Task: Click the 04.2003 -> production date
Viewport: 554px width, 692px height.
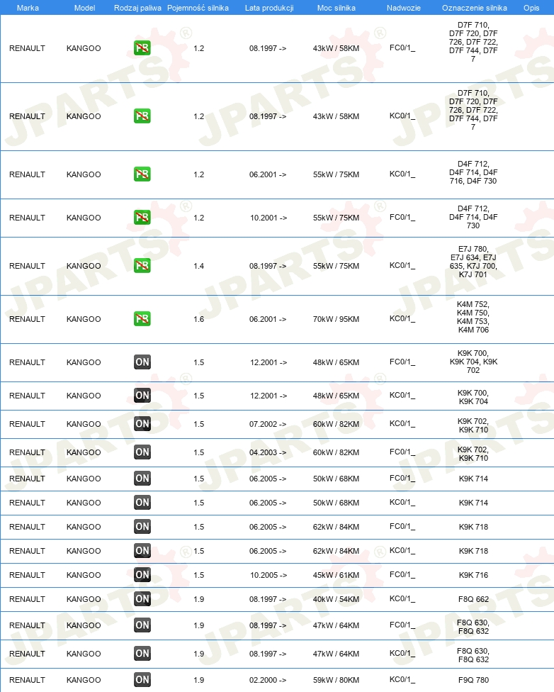Action: (268, 452)
